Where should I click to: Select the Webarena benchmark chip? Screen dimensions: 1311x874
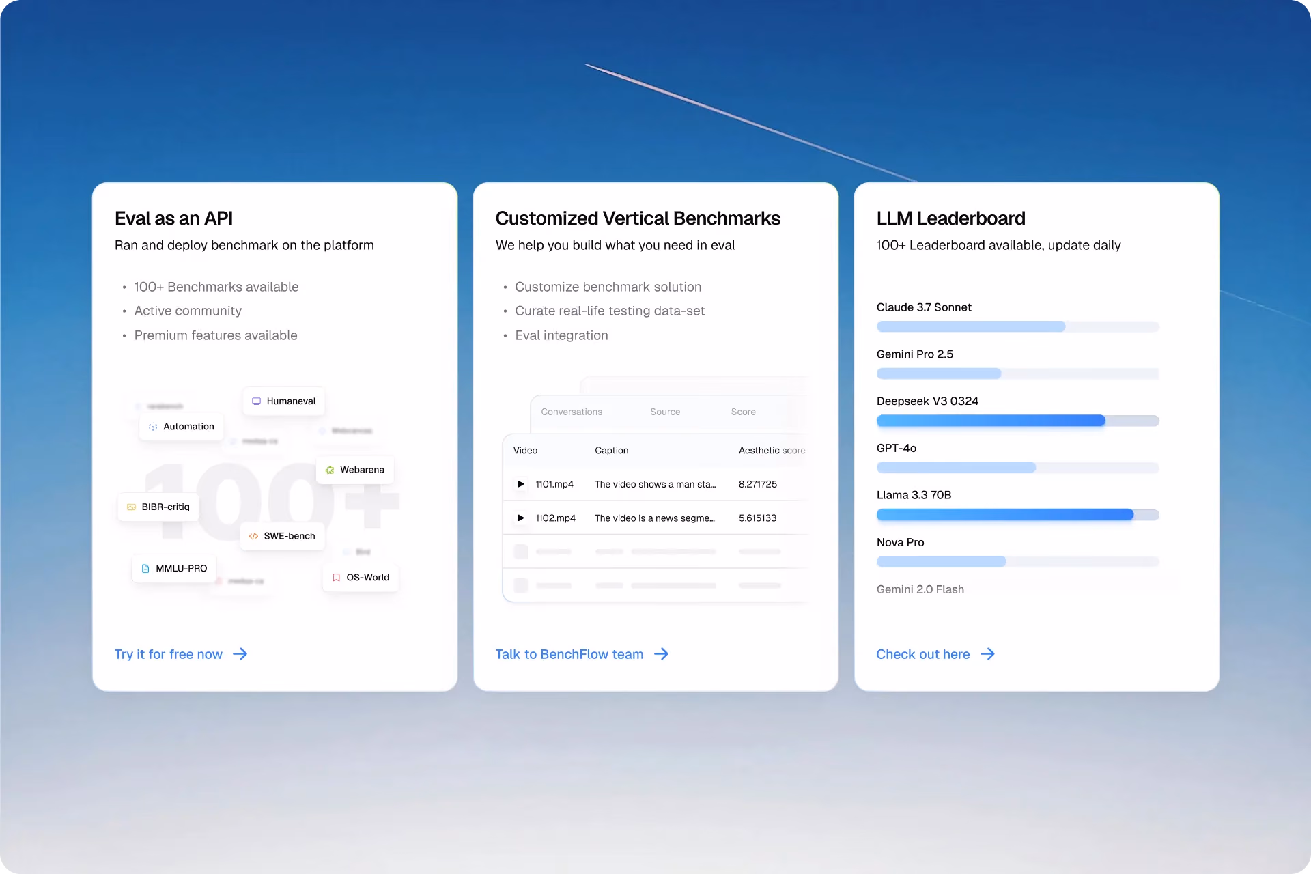click(x=355, y=470)
